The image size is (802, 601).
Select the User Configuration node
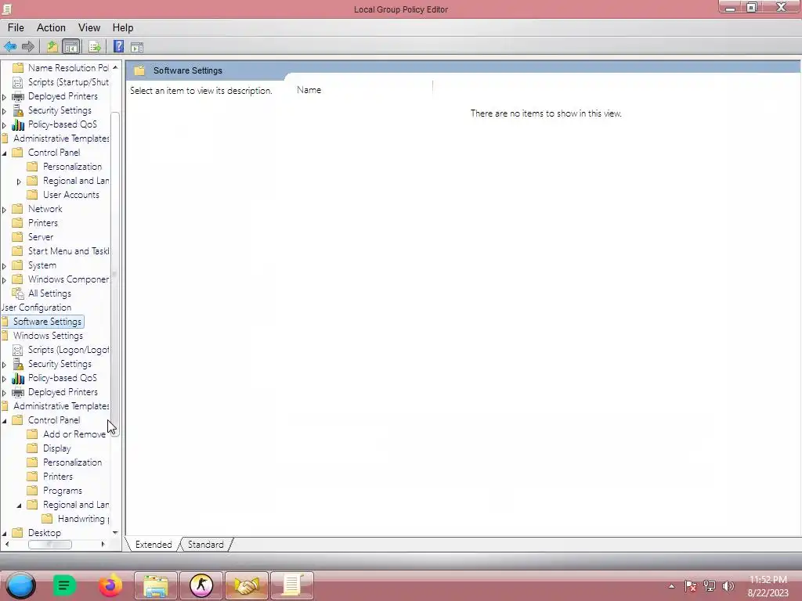tap(36, 308)
